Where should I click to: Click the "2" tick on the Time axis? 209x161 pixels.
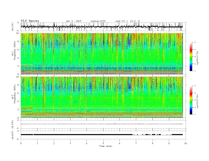54,143
